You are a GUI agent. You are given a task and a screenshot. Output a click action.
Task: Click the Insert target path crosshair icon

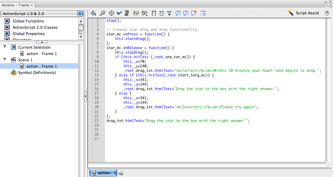pyautogui.click(x=111, y=13)
